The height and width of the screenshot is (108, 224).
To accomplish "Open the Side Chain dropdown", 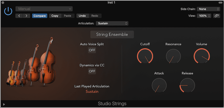I will pos(209,9).
